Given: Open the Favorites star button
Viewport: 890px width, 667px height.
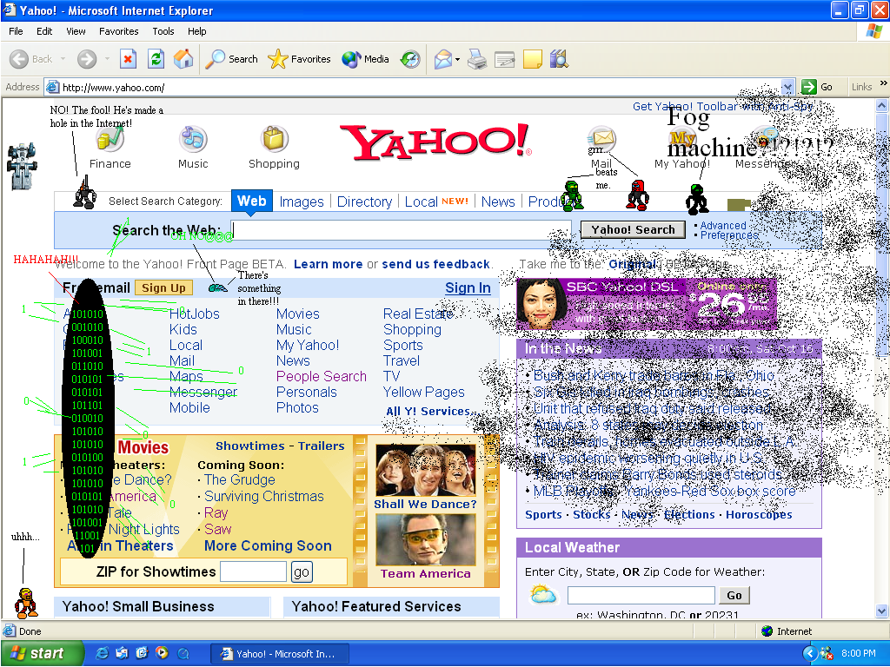Looking at the screenshot, I should pyautogui.click(x=299, y=59).
